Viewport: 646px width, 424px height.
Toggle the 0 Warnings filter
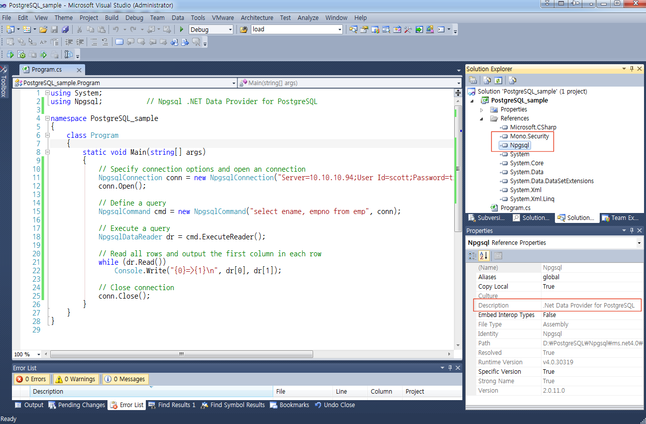click(76, 379)
